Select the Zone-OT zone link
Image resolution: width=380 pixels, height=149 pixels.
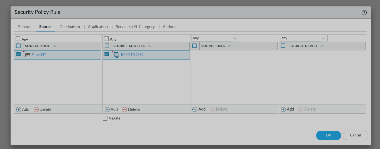coord(39,55)
